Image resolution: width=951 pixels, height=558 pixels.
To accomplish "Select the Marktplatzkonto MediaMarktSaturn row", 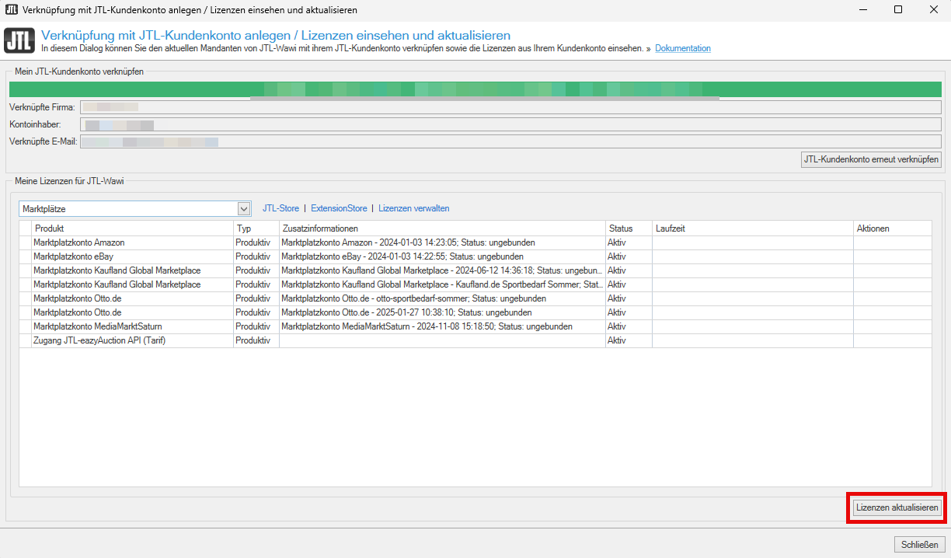I will click(x=475, y=326).
